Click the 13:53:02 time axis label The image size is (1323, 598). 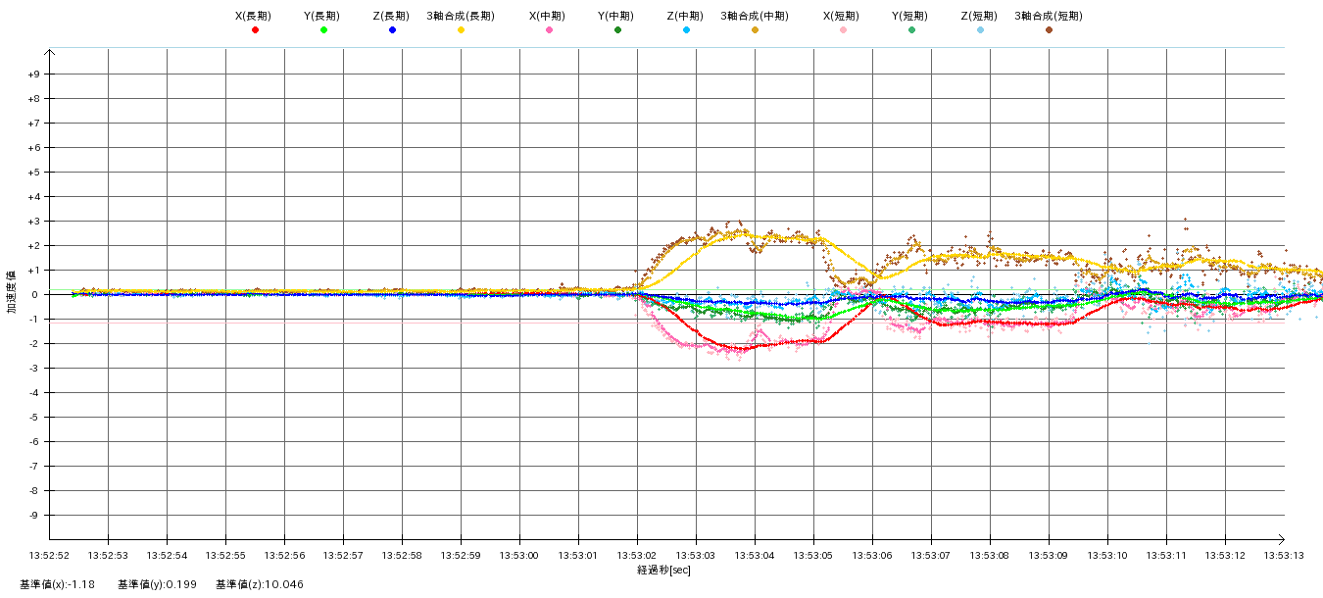click(637, 556)
